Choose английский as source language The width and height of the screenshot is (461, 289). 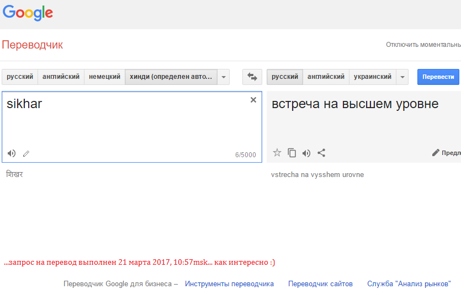pyautogui.click(x=61, y=77)
